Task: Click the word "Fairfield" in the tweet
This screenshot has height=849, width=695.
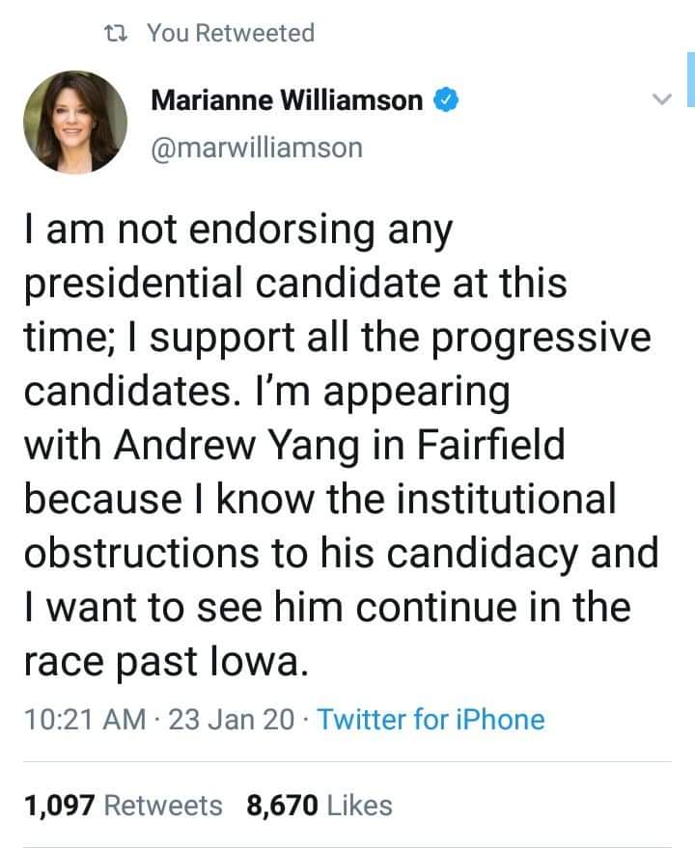Action: (502, 448)
